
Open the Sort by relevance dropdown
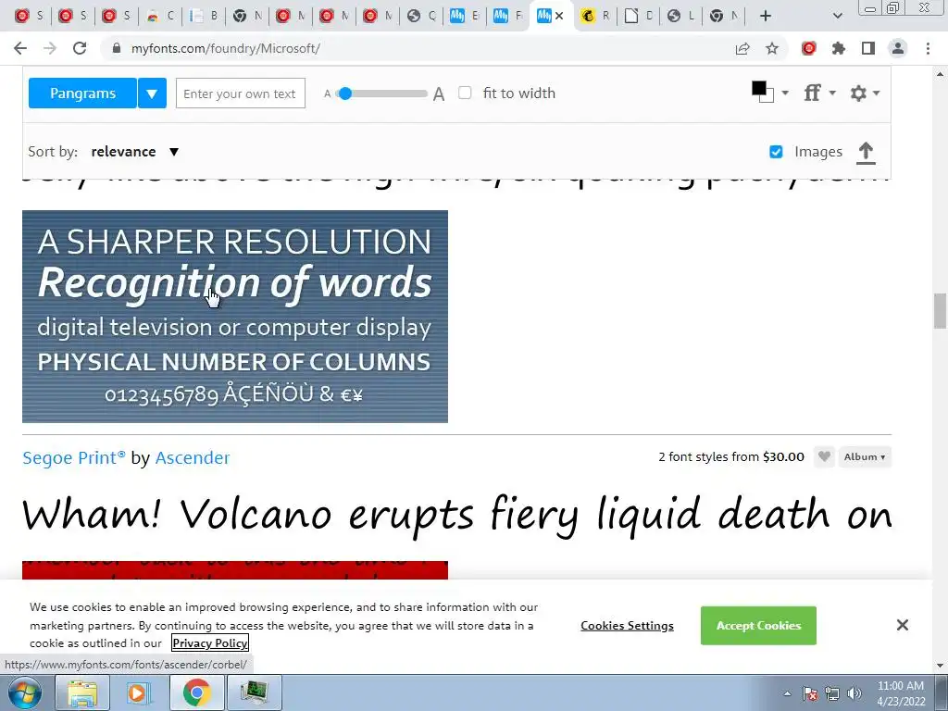point(135,152)
